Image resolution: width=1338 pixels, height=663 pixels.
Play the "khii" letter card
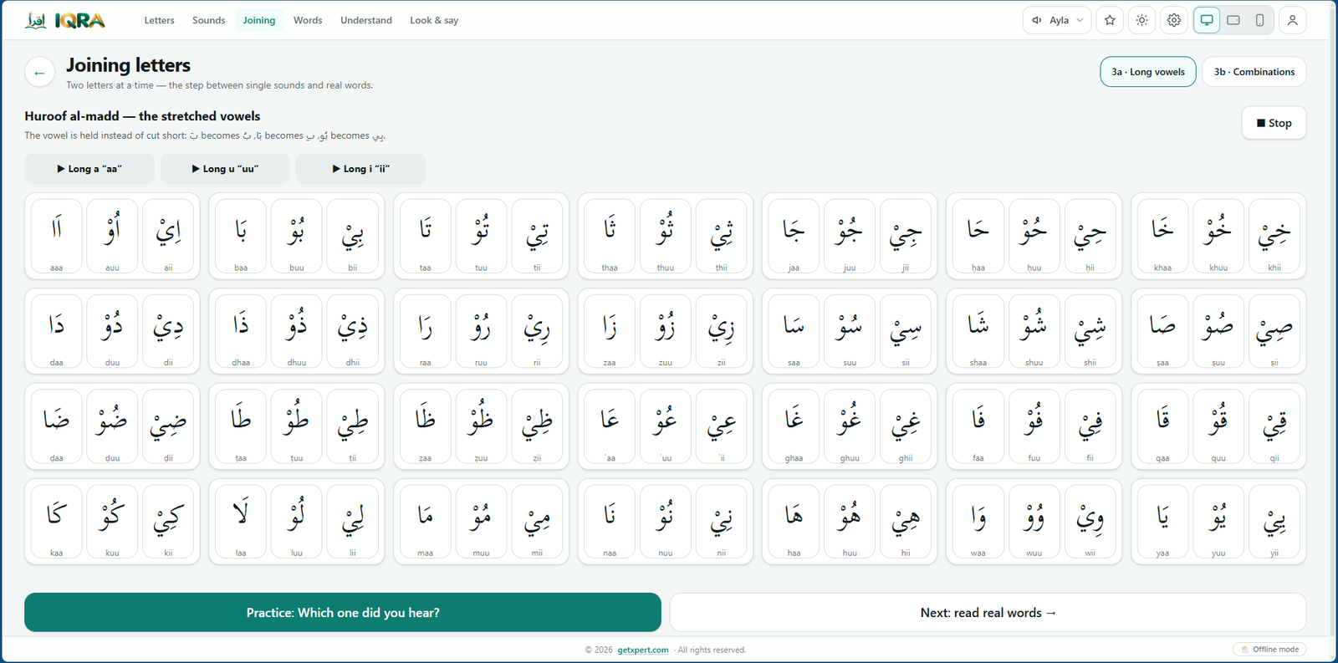coord(1274,236)
